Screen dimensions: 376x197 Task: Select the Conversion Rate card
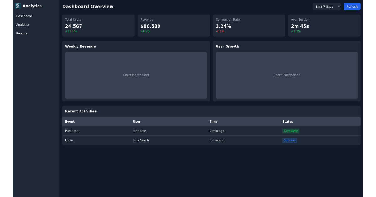249,25
